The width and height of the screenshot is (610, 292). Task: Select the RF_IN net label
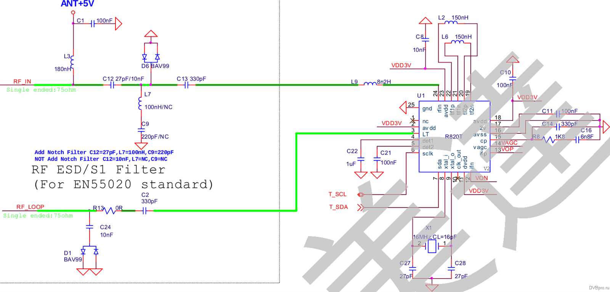tap(22, 82)
